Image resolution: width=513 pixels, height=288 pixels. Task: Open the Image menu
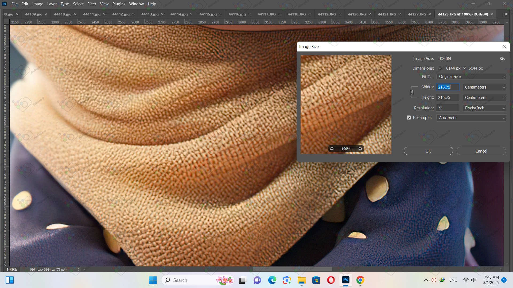pos(38,4)
